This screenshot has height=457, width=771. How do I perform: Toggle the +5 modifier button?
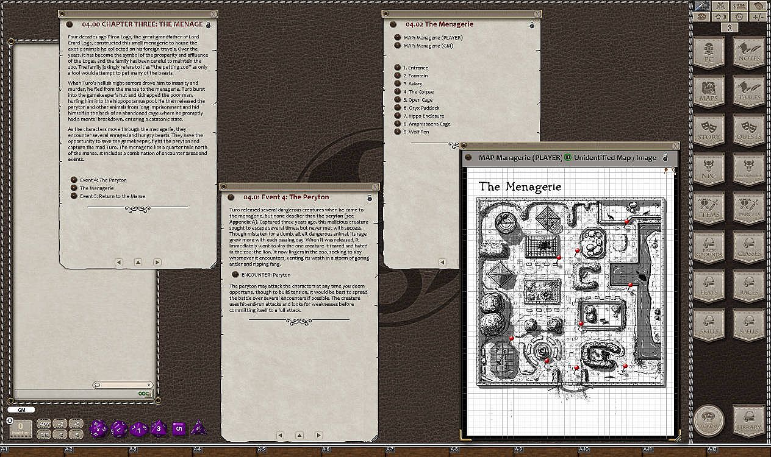point(76,423)
